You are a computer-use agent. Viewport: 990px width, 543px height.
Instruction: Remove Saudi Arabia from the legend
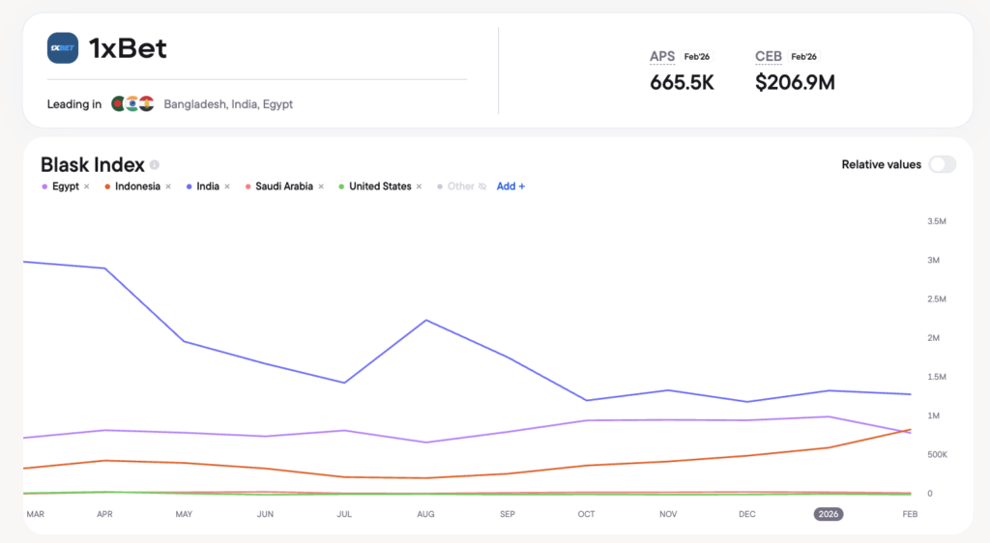click(x=321, y=186)
